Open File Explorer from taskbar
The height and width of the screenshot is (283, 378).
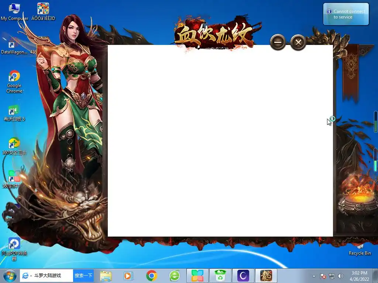[x=106, y=276]
